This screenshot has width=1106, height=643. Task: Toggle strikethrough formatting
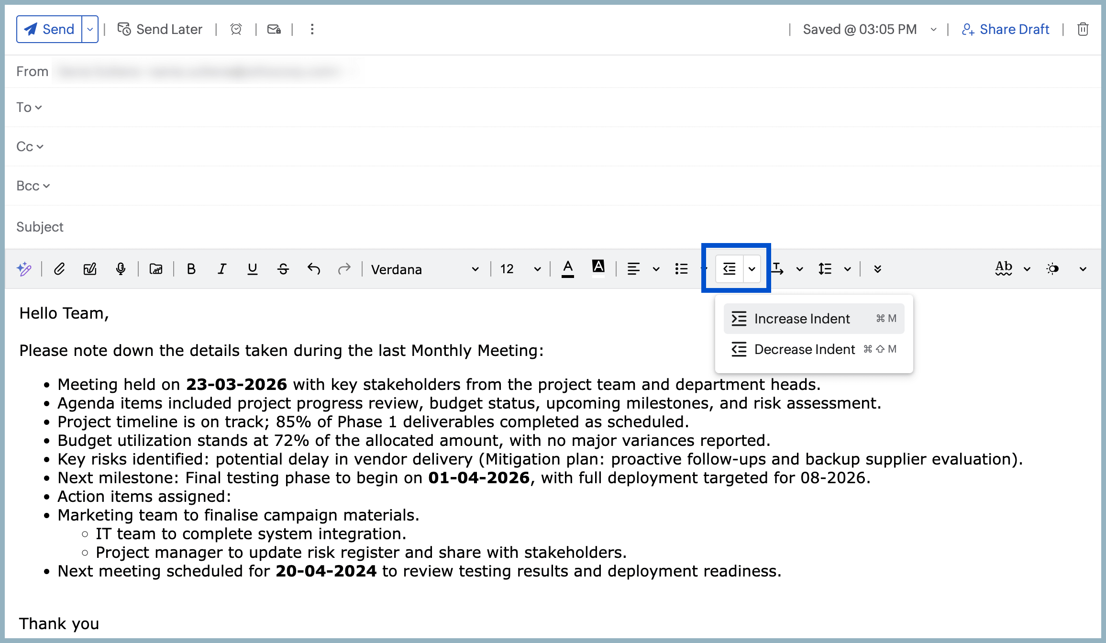pyautogui.click(x=283, y=269)
